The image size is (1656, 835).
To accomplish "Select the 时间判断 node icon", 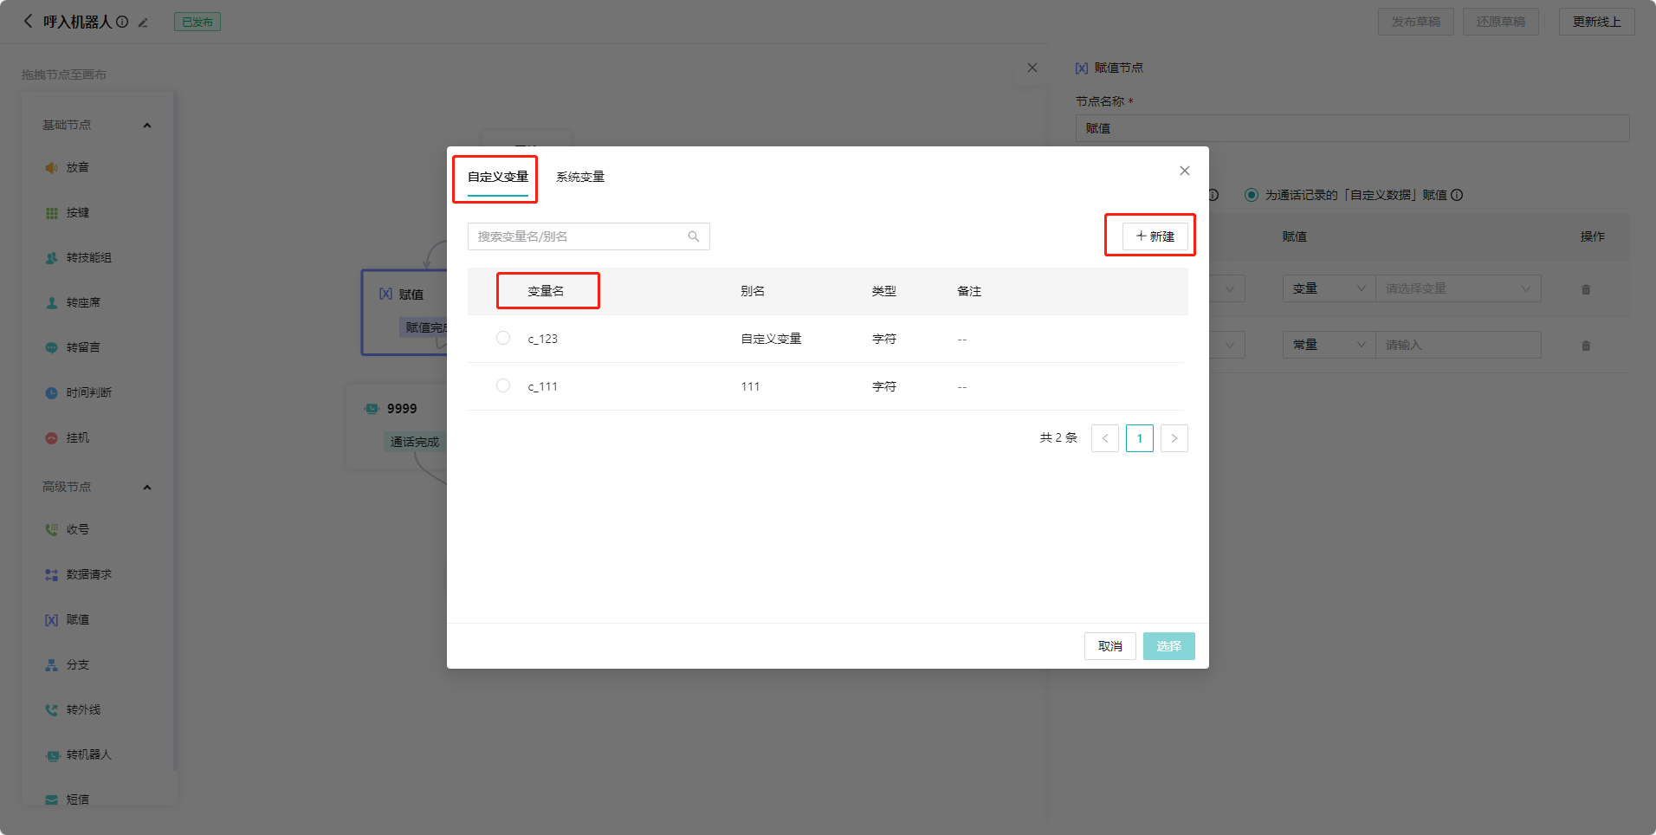I will (x=52, y=392).
